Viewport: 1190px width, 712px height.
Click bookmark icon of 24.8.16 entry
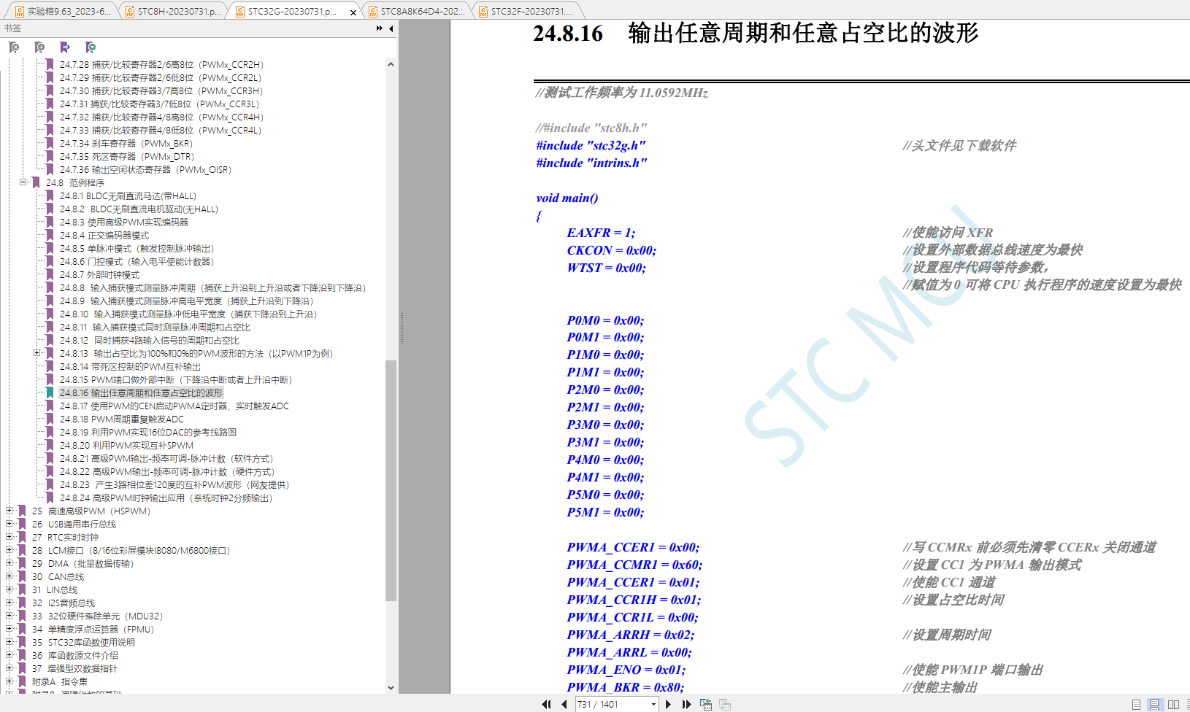[50, 392]
